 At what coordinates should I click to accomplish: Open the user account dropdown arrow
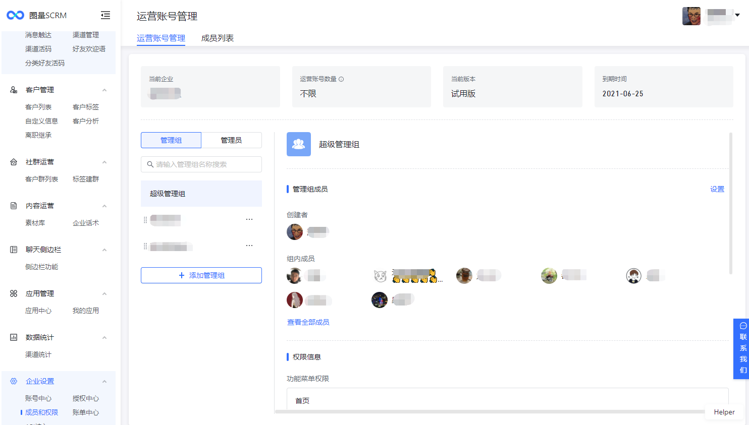pos(737,15)
